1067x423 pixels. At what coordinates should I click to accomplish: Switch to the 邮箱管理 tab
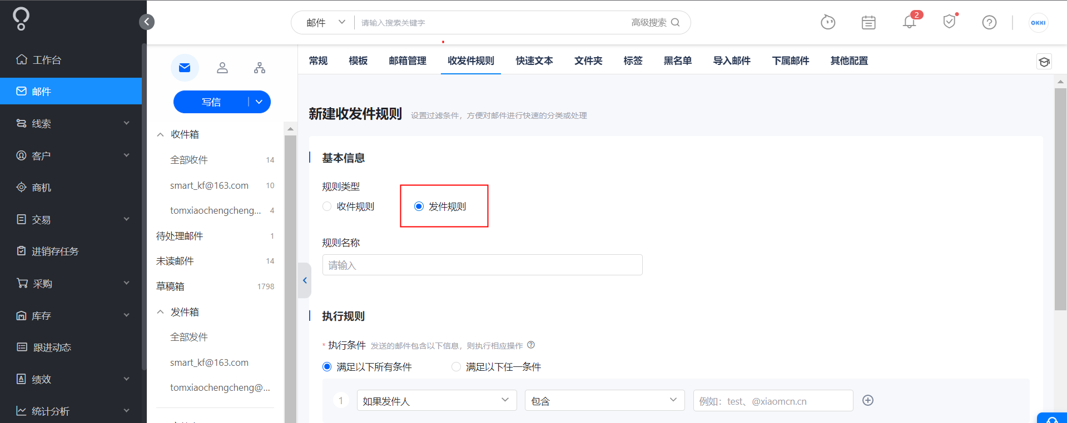(408, 61)
